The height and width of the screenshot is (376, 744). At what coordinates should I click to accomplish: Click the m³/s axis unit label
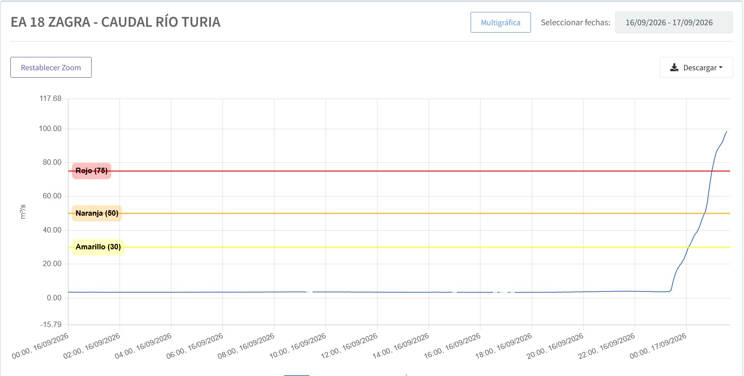[x=23, y=213]
